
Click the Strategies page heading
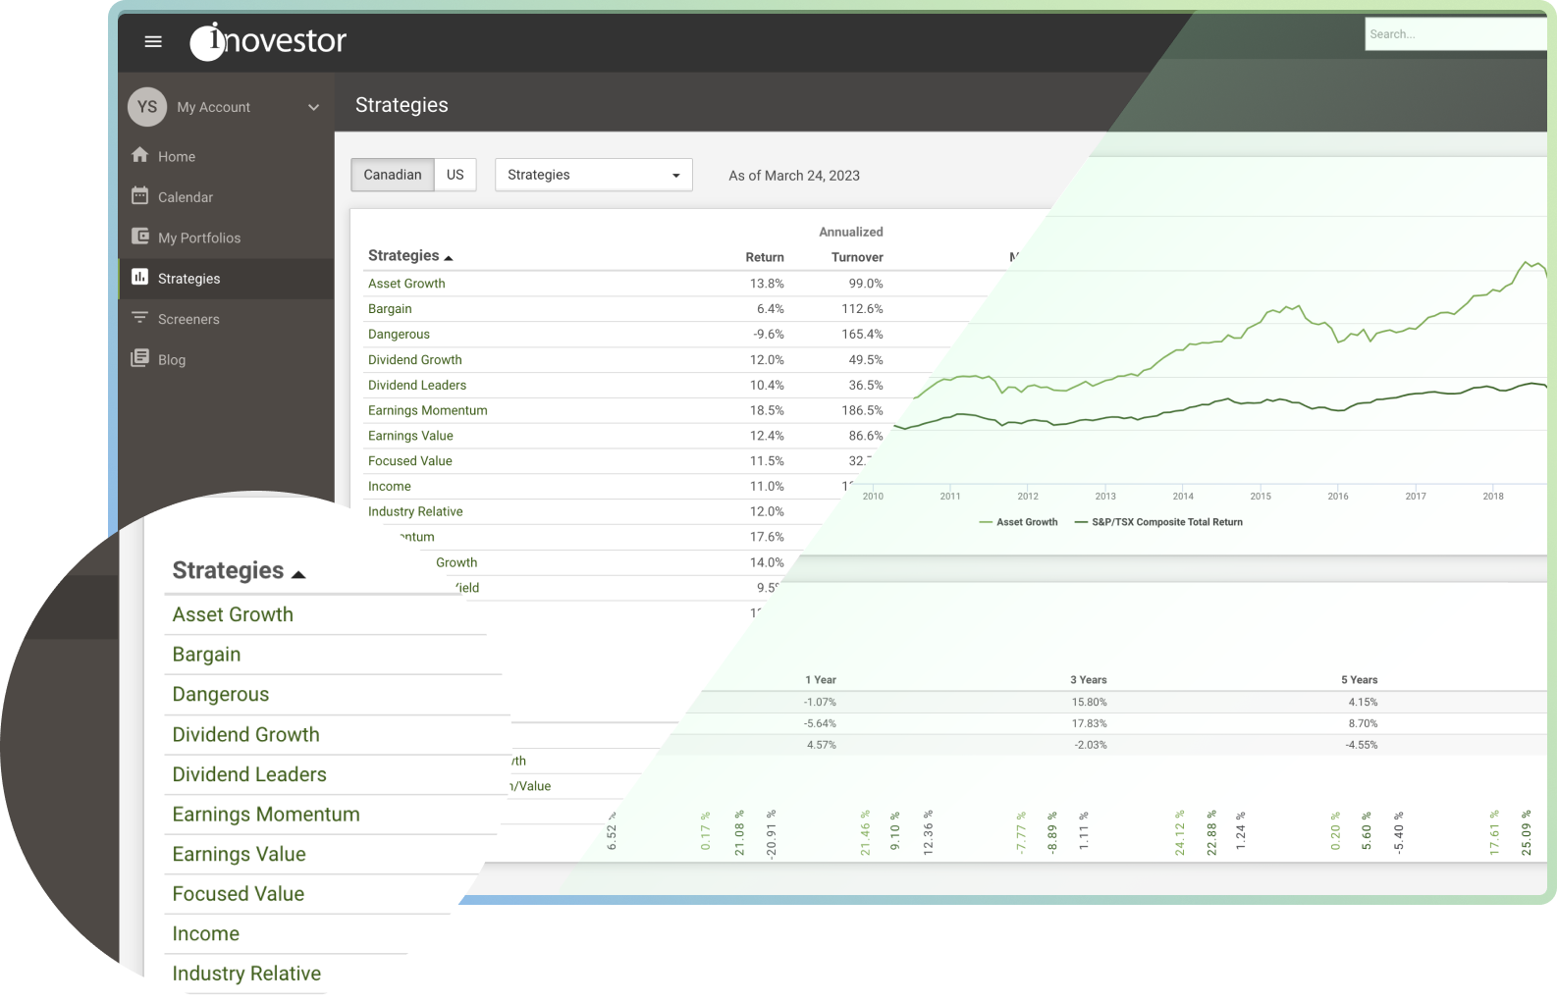click(402, 105)
